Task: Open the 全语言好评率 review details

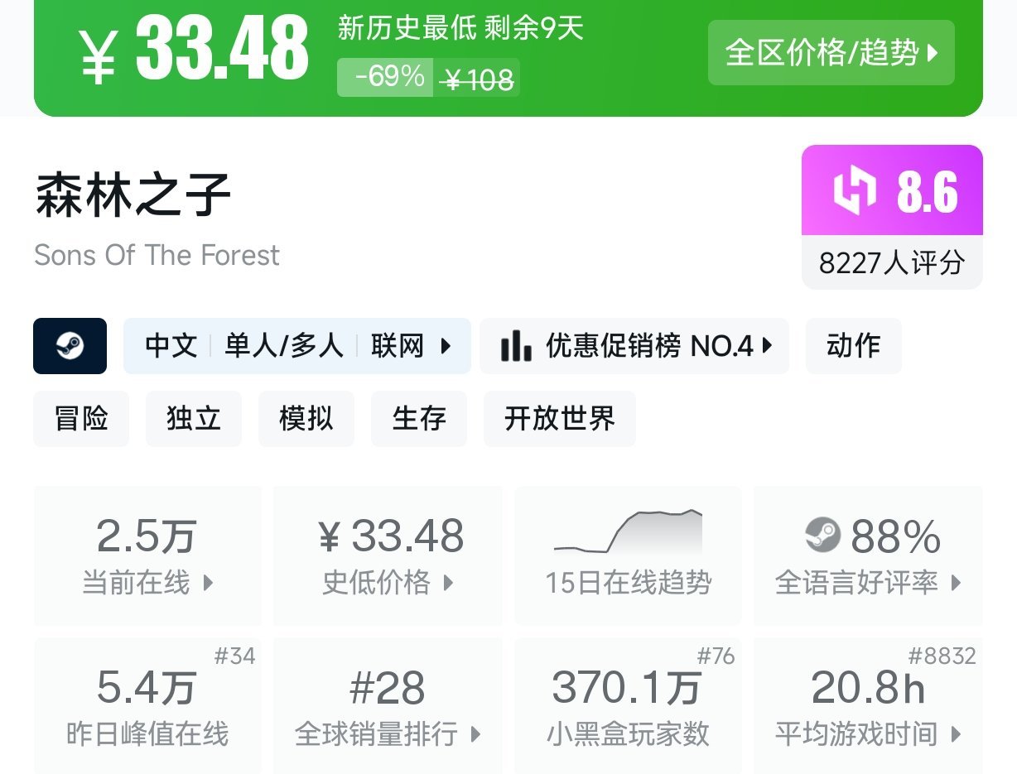Action: tap(868, 583)
